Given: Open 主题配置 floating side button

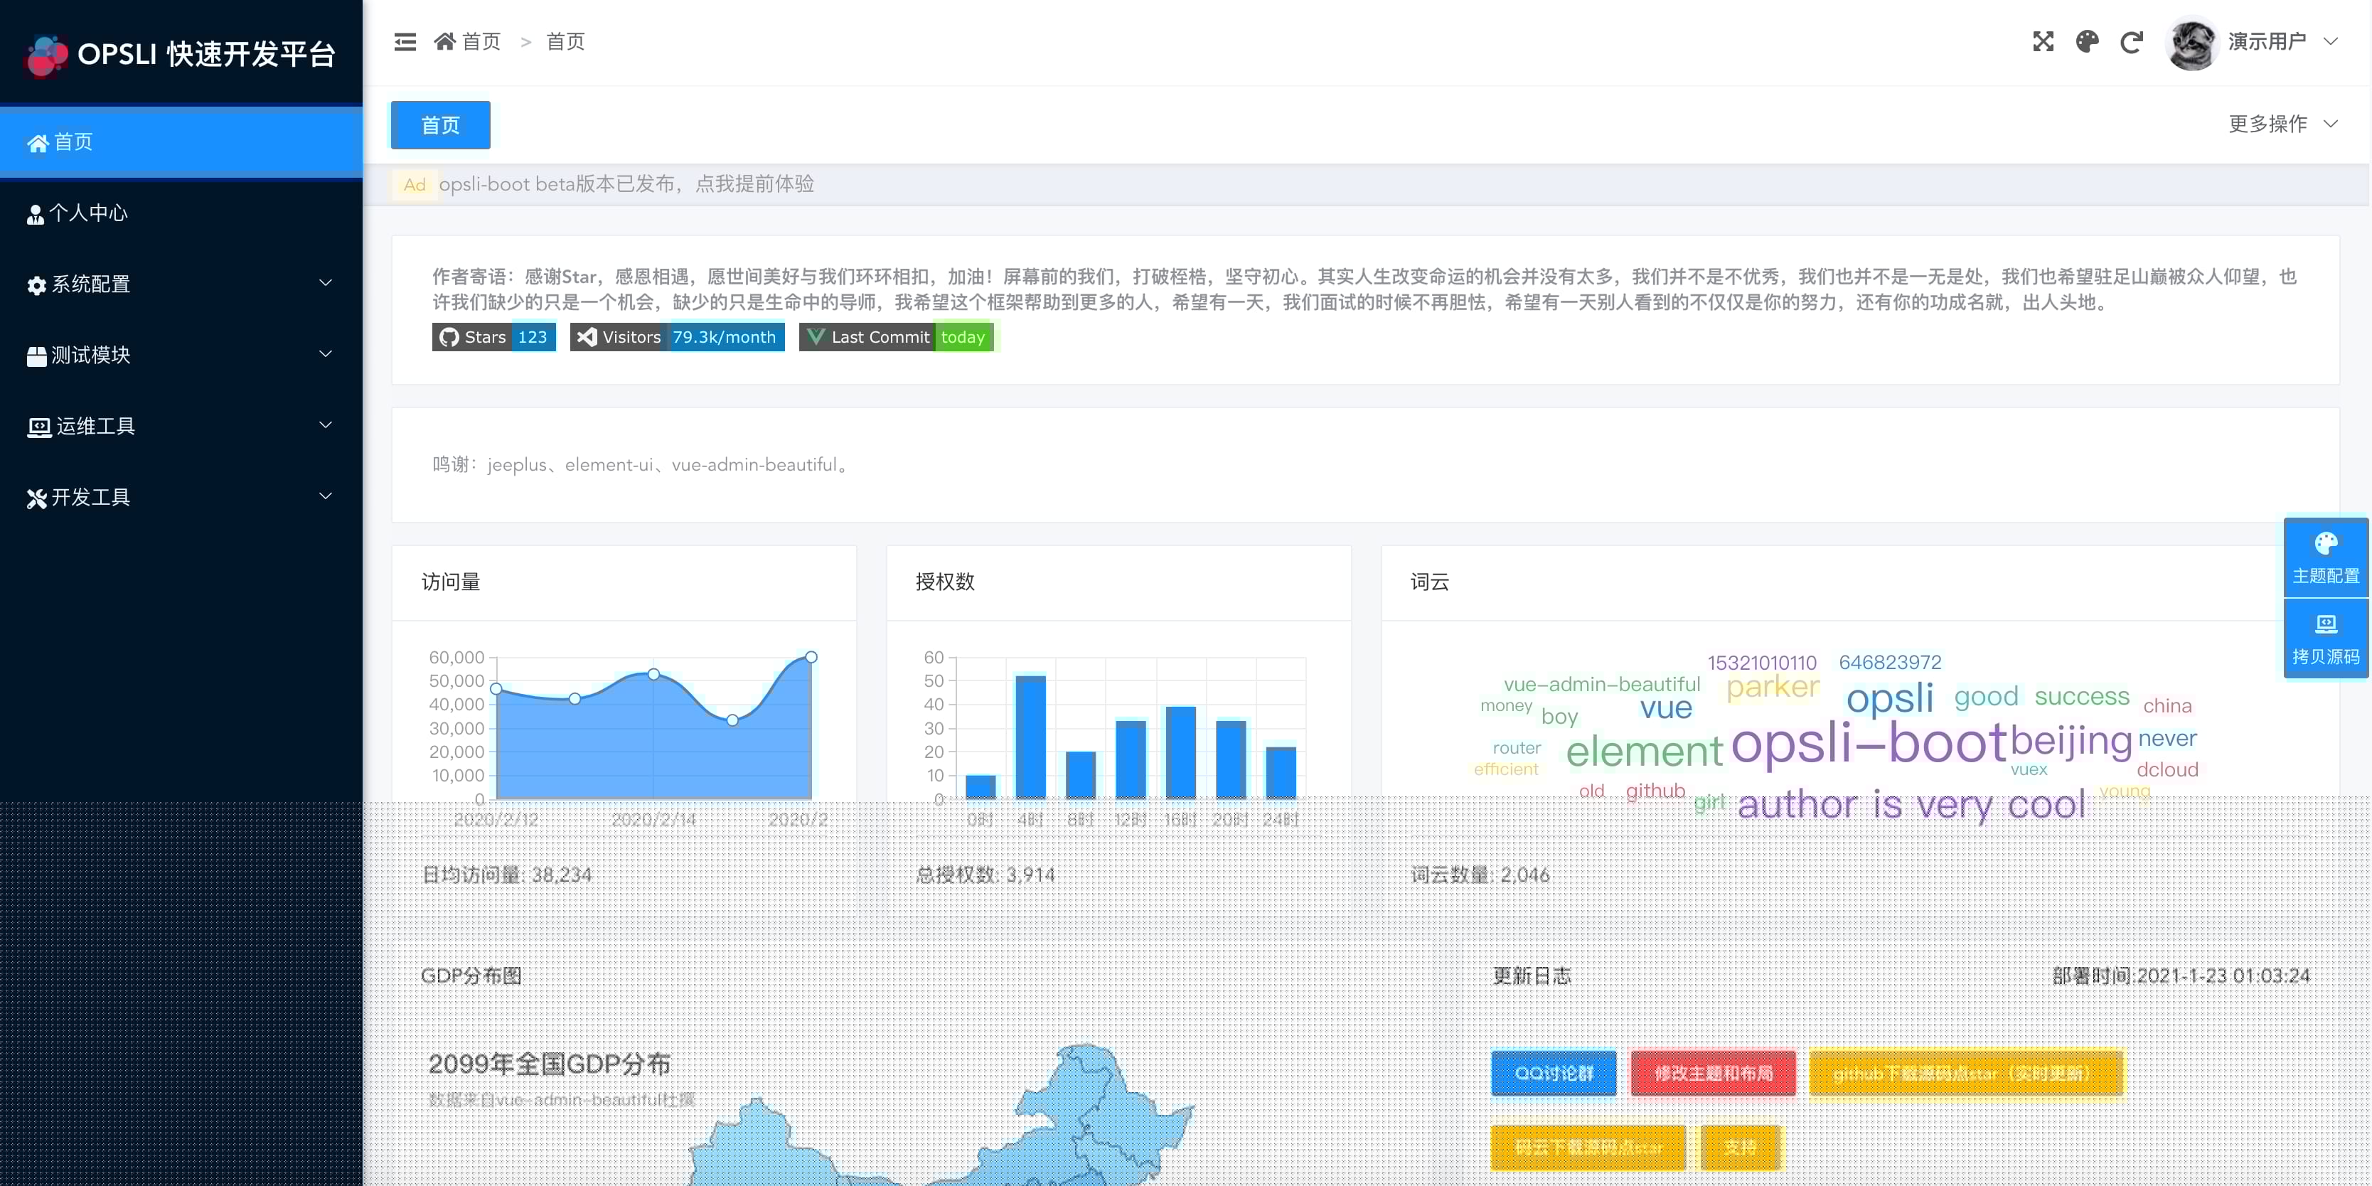Looking at the screenshot, I should [2326, 558].
